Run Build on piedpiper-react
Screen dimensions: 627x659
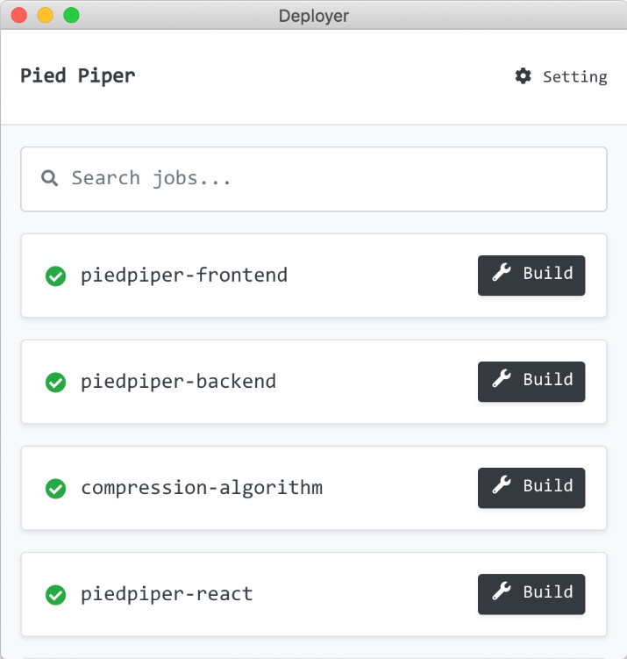click(x=531, y=594)
